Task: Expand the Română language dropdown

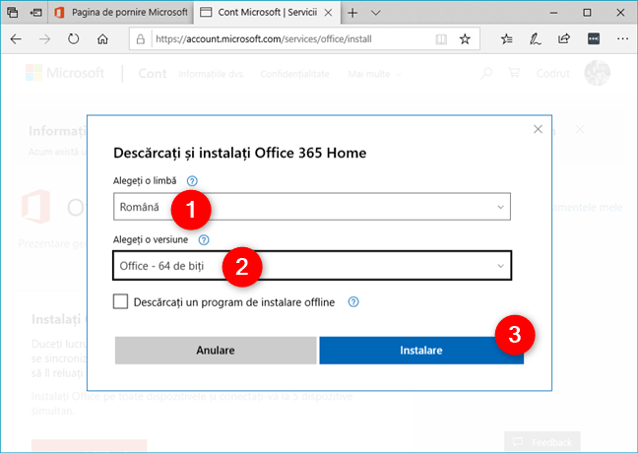Action: tap(312, 207)
